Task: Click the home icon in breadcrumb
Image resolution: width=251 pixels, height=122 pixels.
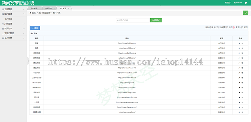Action: pos(30,13)
